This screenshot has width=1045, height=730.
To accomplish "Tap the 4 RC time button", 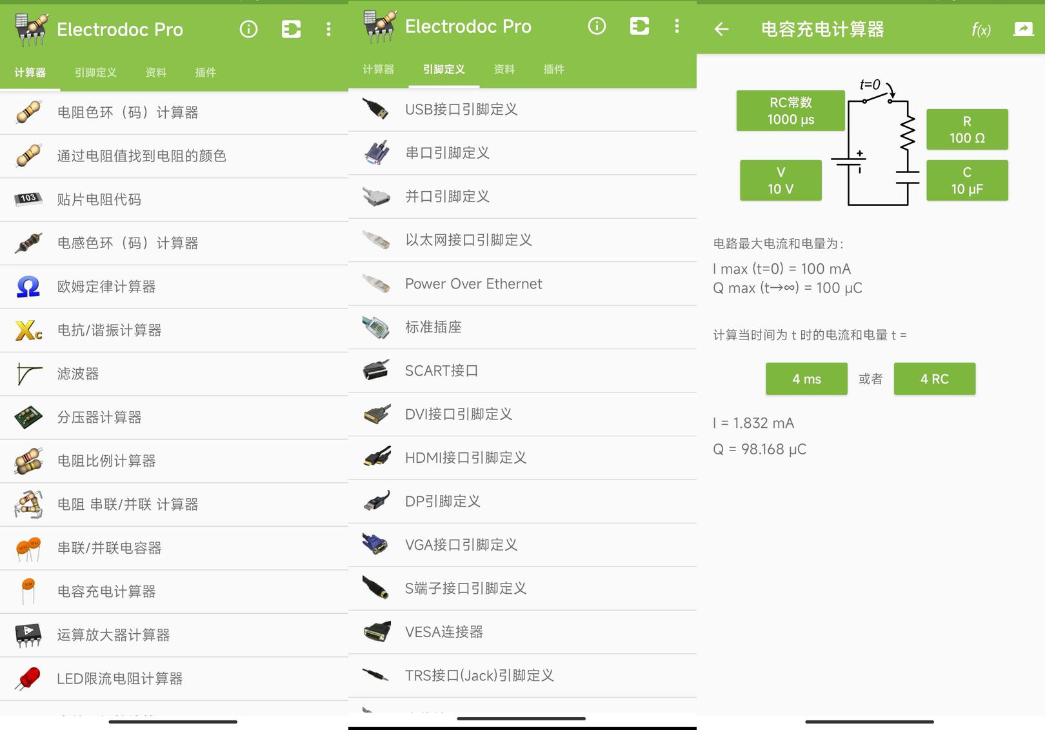I will [x=934, y=379].
